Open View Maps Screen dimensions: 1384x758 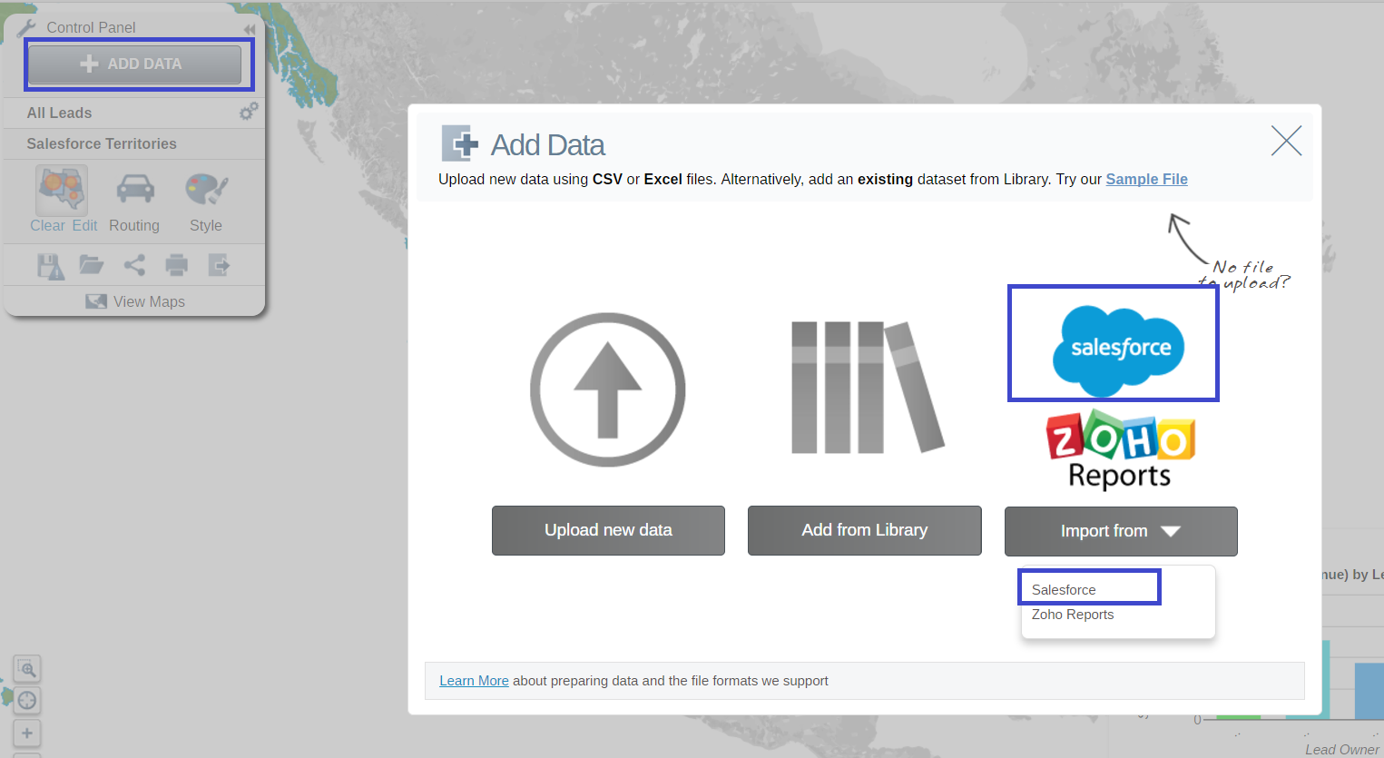135,301
